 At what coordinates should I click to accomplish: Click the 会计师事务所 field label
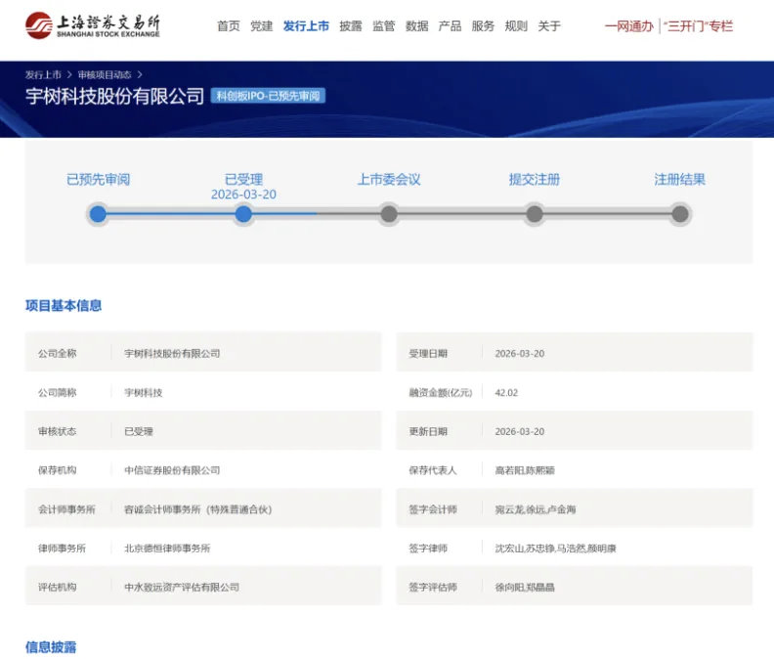[66, 509]
